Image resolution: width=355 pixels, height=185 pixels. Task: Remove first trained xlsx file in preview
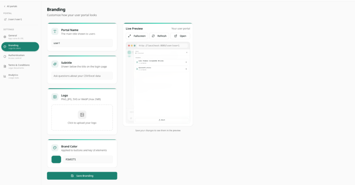[x=186, y=62]
